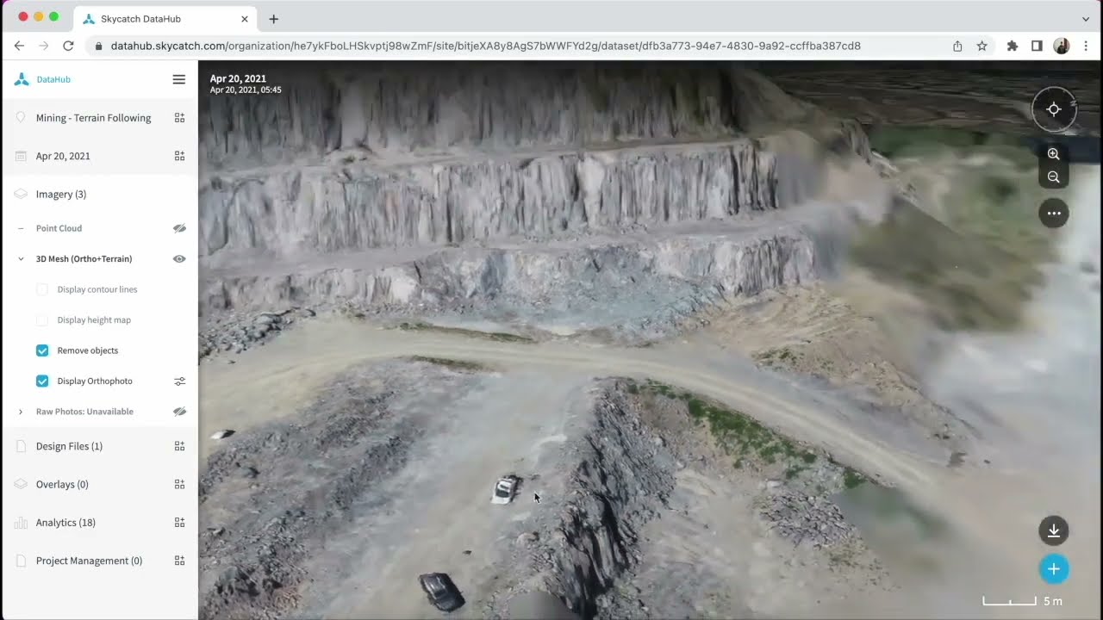The width and height of the screenshot is (1103, 620).
Task: Enable Display contour lines checkbox
Action: 42,289
